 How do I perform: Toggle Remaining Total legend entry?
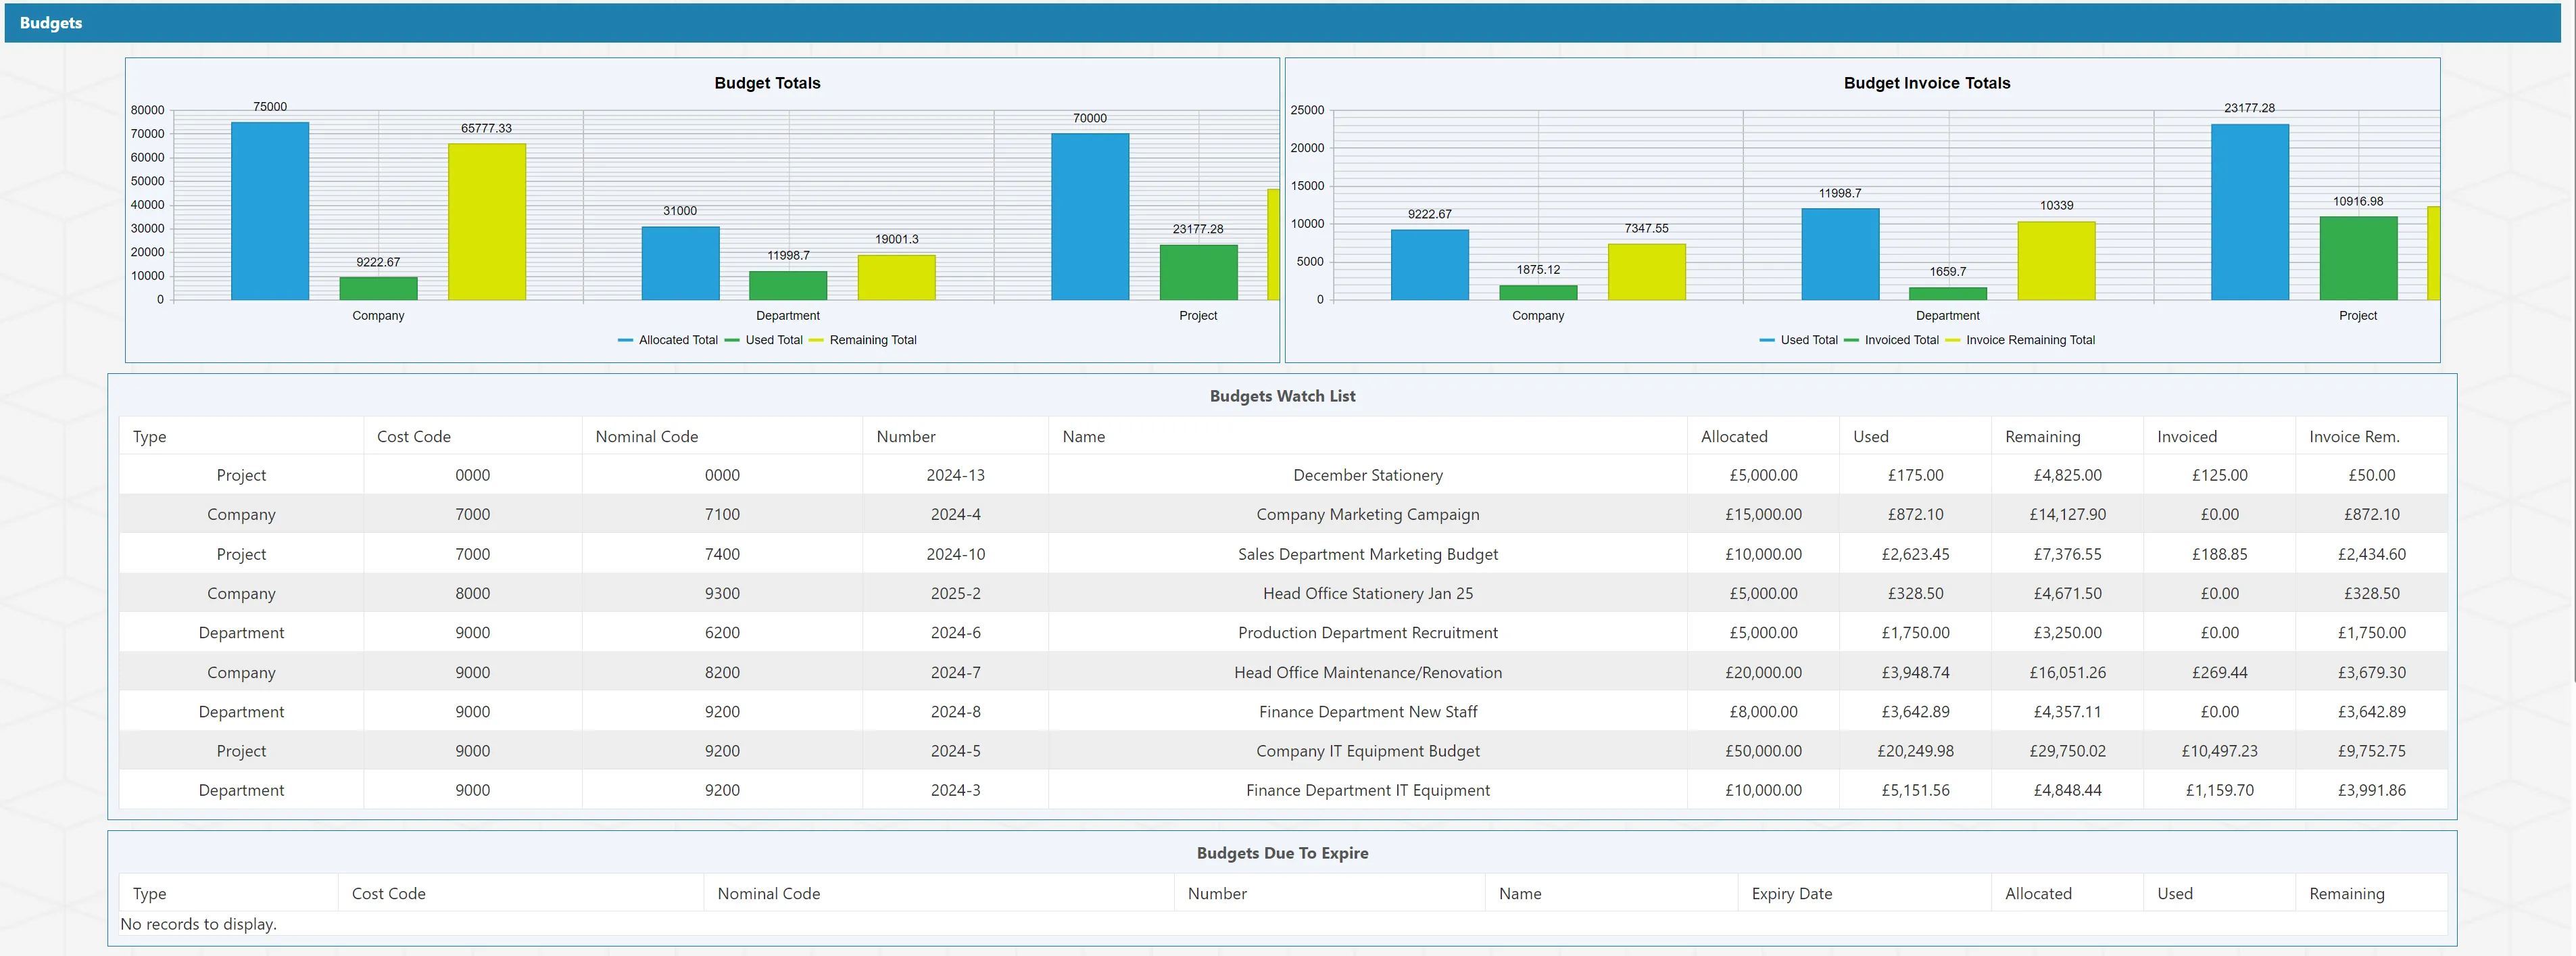862,340
